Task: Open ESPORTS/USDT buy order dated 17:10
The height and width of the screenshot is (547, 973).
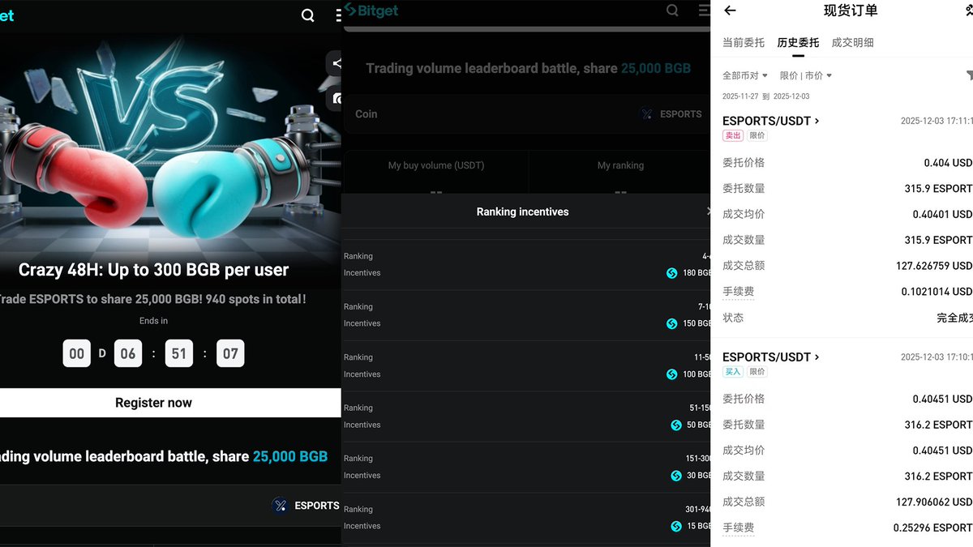Action: click(x=771, y=357)
